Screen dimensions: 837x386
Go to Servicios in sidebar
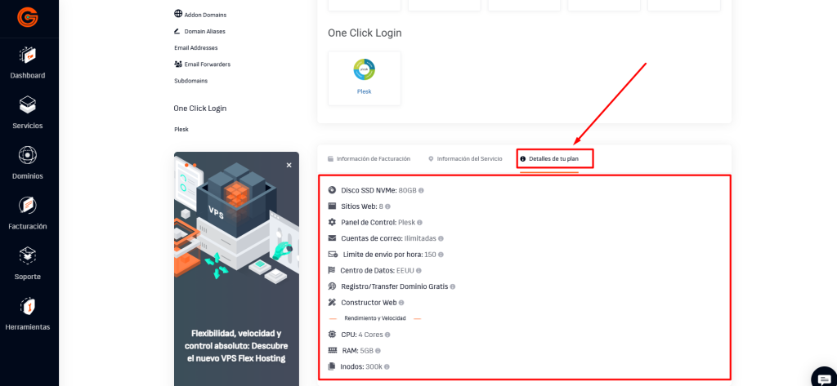(x=28, y=106)
